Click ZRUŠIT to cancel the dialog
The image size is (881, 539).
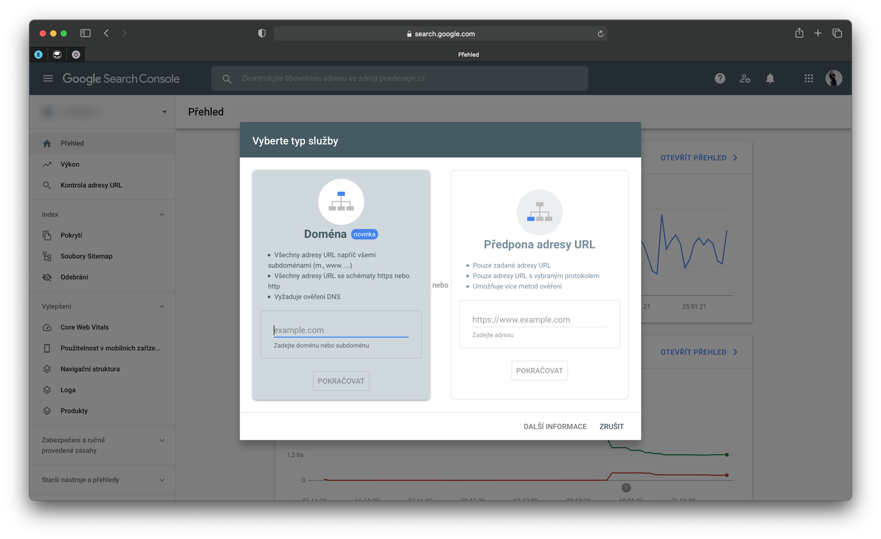coord(611,427)
